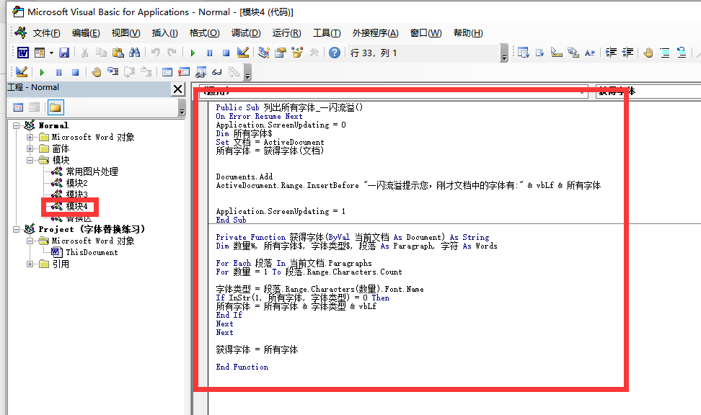Open the 视图(V) menu
701x415 pixels.
125,33
